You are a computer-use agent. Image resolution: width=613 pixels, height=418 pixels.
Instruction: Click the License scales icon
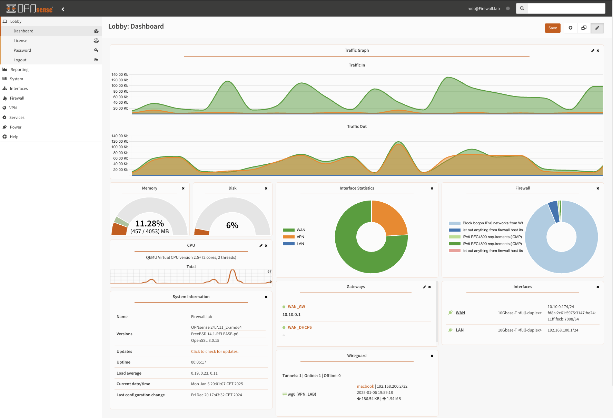[x=96, y=41]
